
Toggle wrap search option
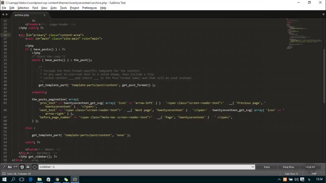point(22,167)
